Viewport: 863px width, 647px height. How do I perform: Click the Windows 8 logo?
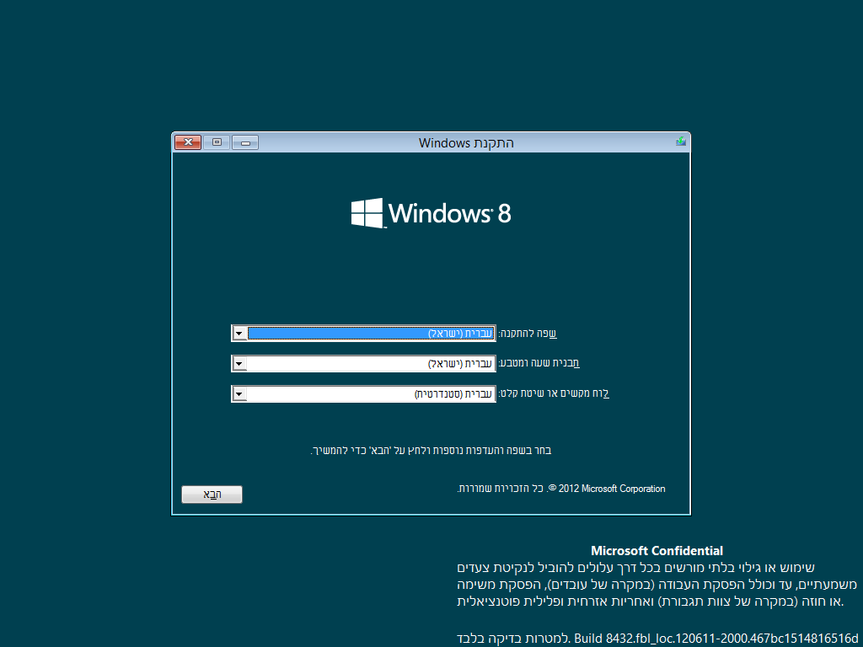pyautogui.click(x=431, y=213)
